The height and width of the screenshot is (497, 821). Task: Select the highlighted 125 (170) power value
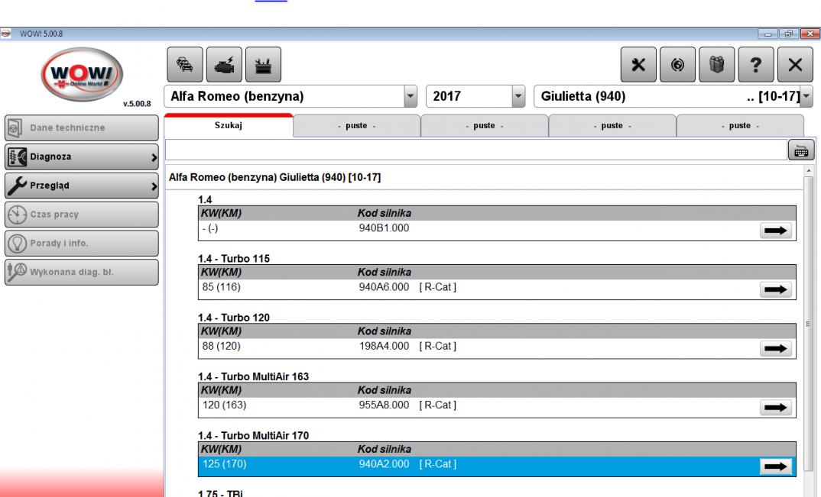[x=224, y=464]
